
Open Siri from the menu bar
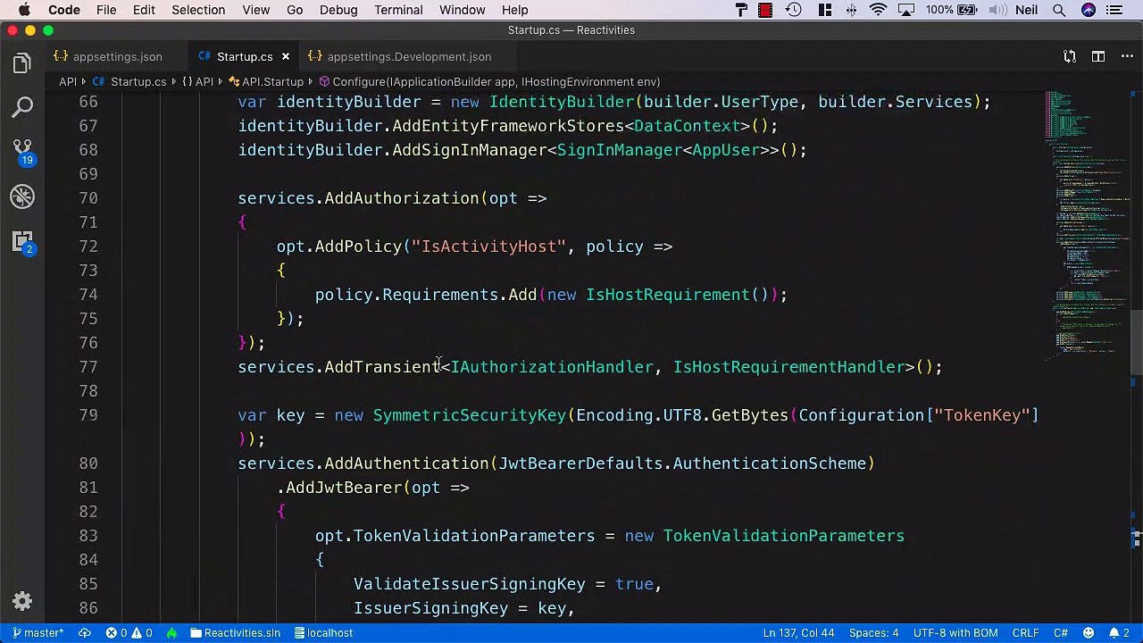[1088, 10]
